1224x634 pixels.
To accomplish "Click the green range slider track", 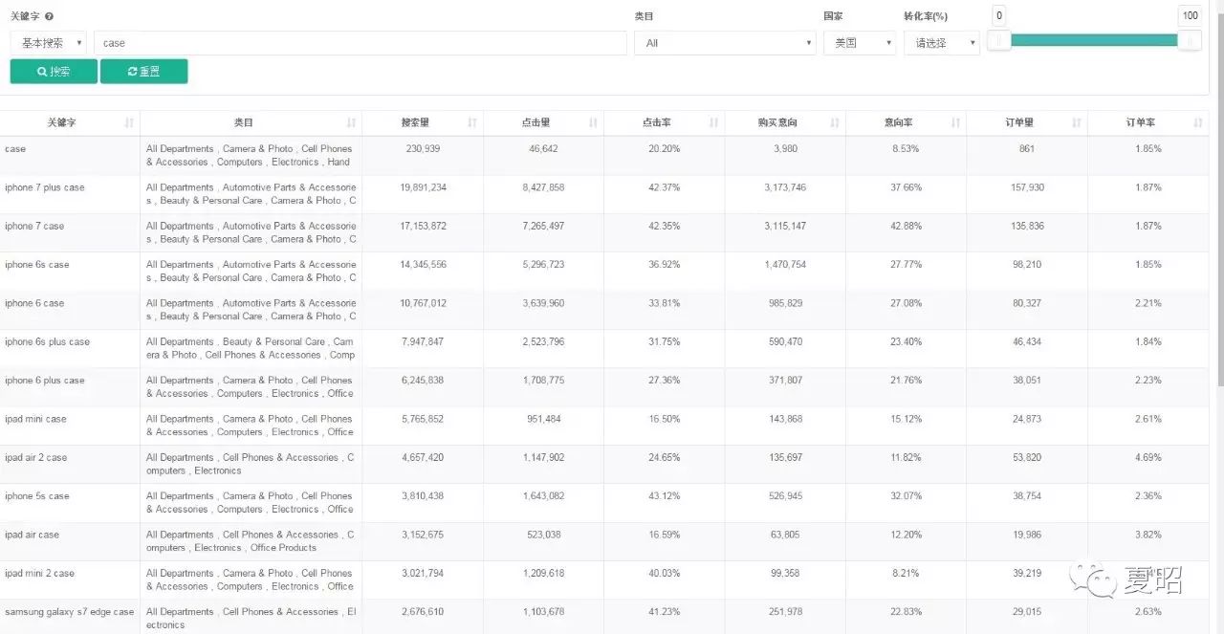I will click(1094, 40).
